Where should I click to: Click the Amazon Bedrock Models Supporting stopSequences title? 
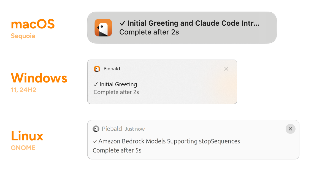click(x=169, y=141)
